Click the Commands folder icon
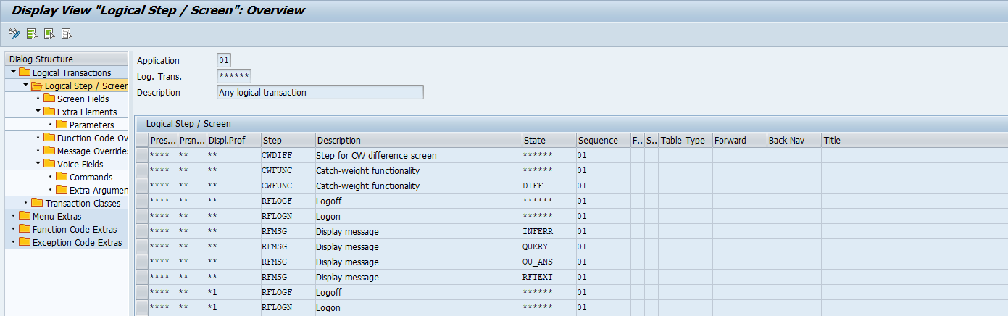The image size is (1008, 316). [62, 177]
